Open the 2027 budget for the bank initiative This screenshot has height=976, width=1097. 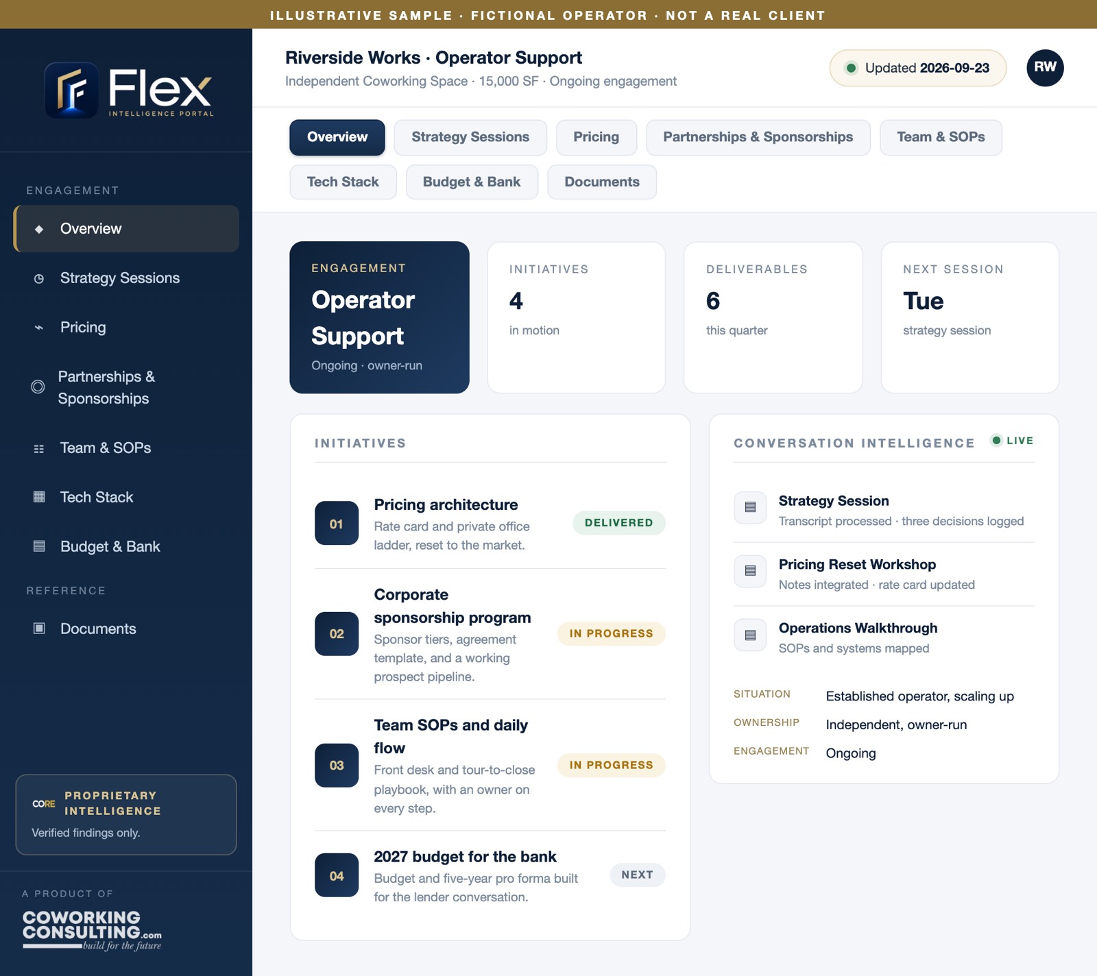[490, 876]
